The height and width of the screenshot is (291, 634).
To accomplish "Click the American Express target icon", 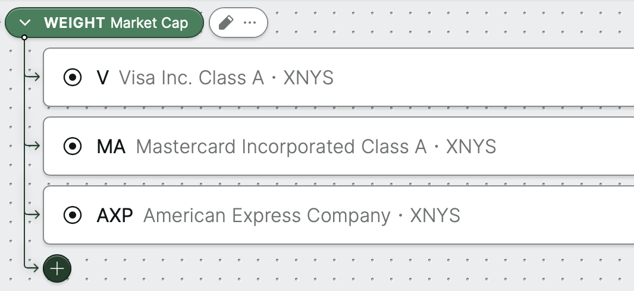I will 73,215.
